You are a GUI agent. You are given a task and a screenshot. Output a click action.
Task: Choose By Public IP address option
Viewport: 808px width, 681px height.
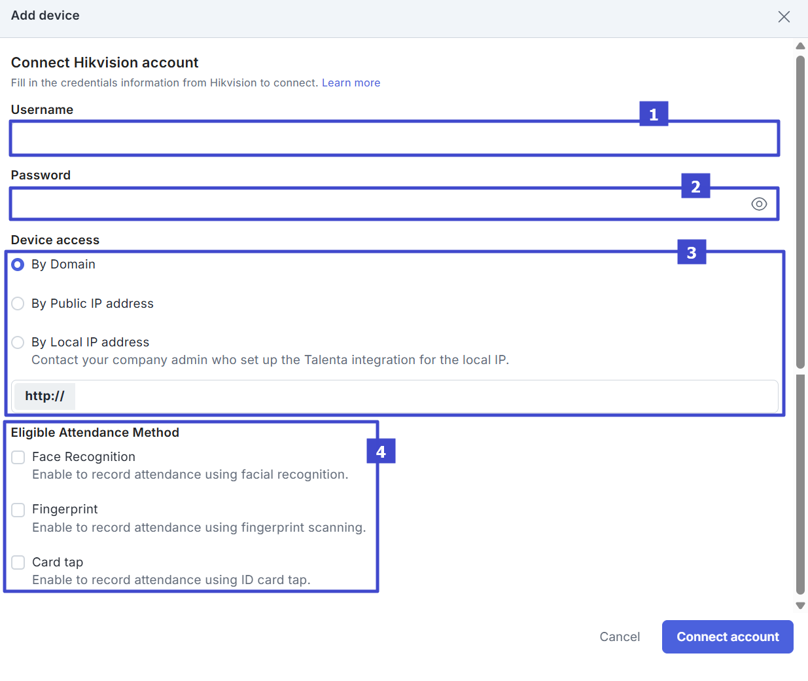coord(18,304)
